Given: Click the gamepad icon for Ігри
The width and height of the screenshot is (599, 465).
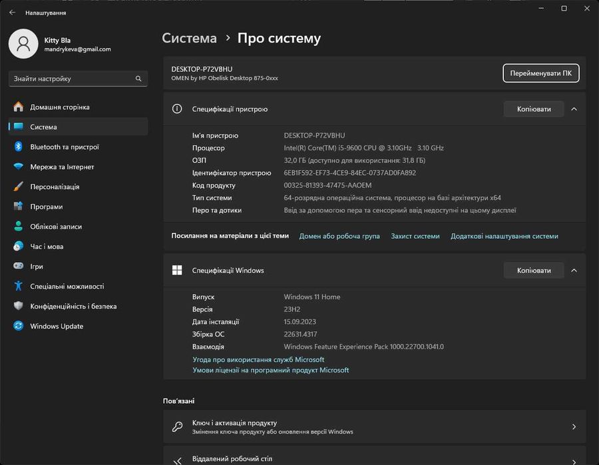Looking at the screenshot, I should coord(19,266).
